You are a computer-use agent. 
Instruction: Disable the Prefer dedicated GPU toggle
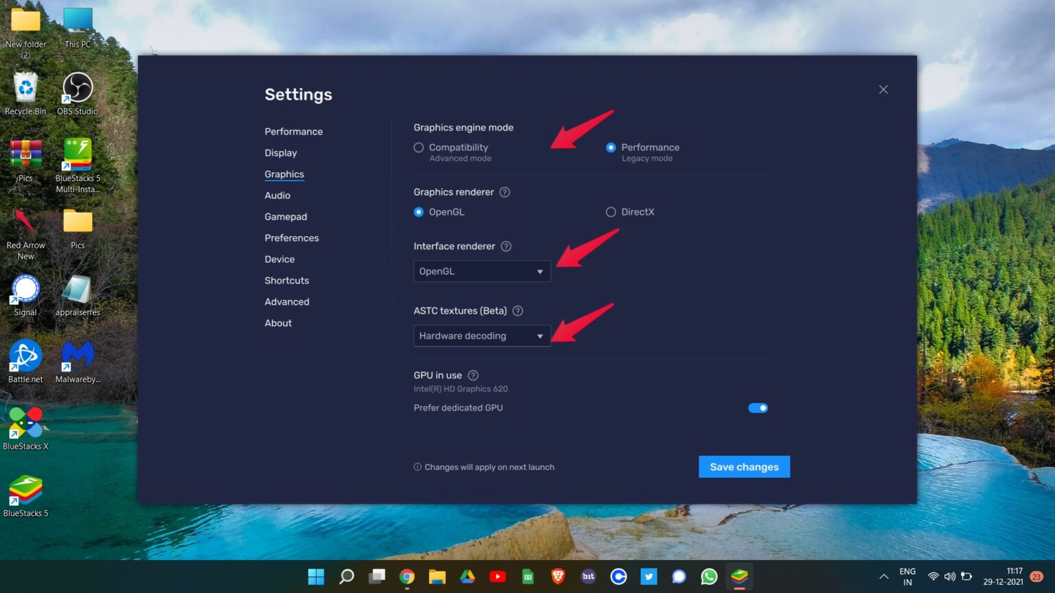[x=758, y=407]
